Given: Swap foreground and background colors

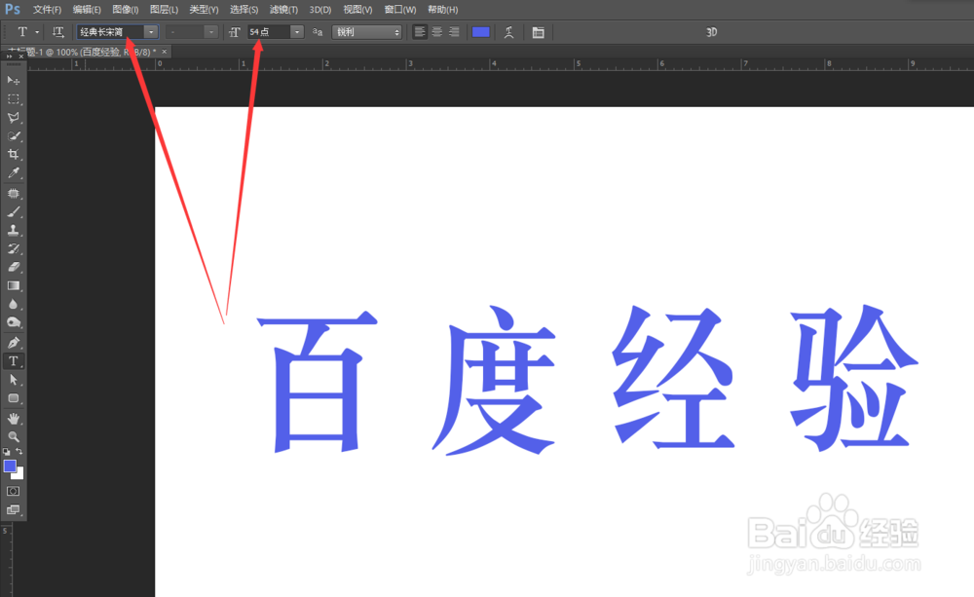Looking at the screenshot, I should [x=19, y=452].
